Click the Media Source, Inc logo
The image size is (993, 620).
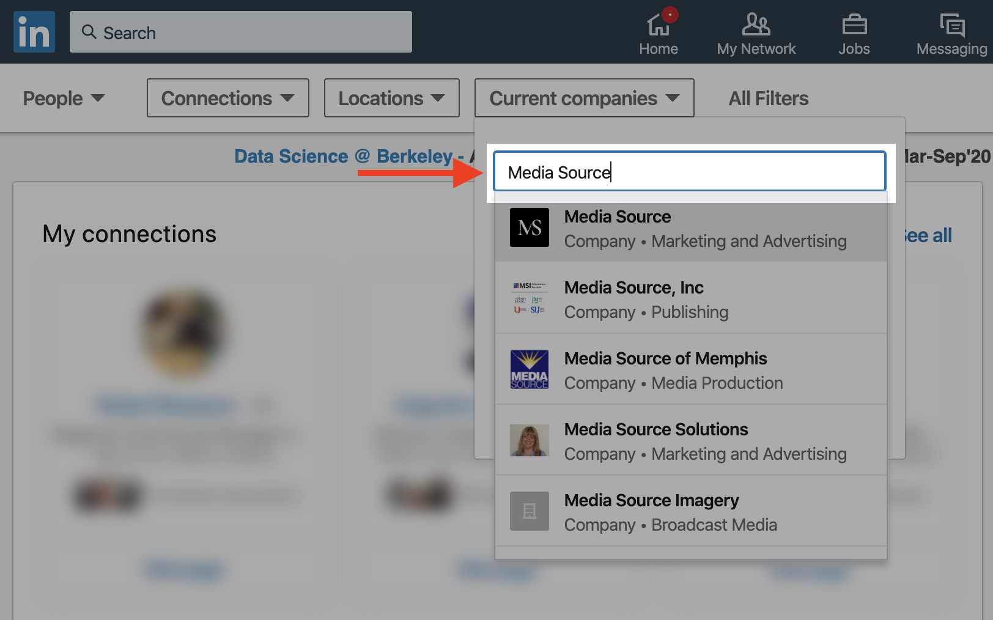(530, 298)
